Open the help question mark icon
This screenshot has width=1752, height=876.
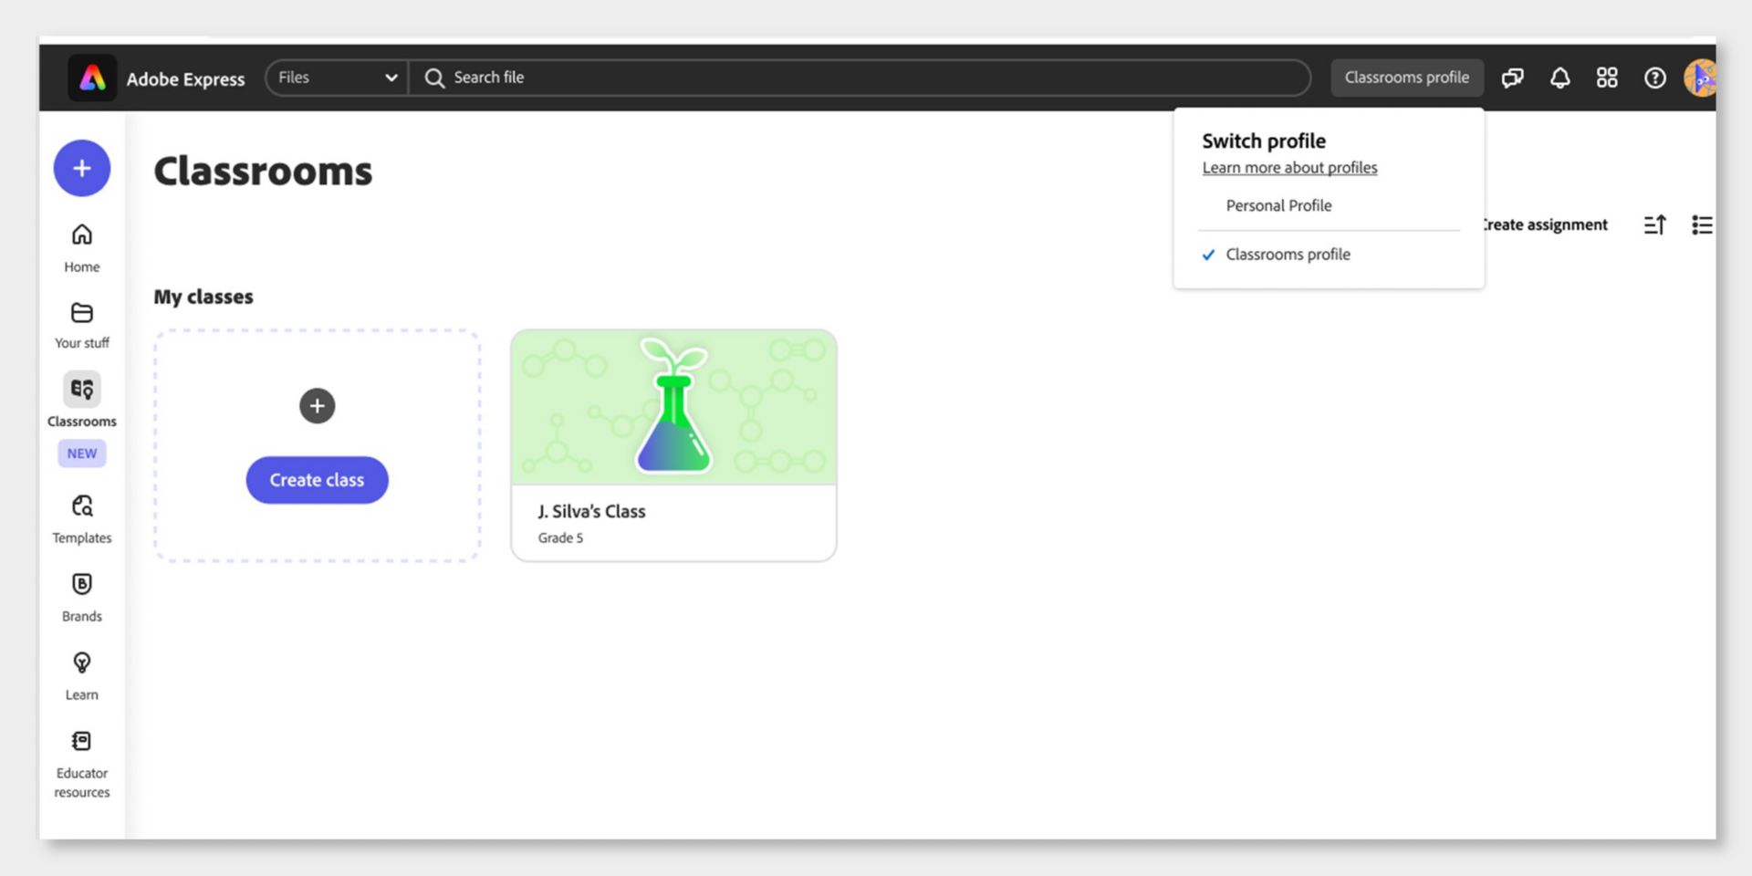(x=1655, y=78)
